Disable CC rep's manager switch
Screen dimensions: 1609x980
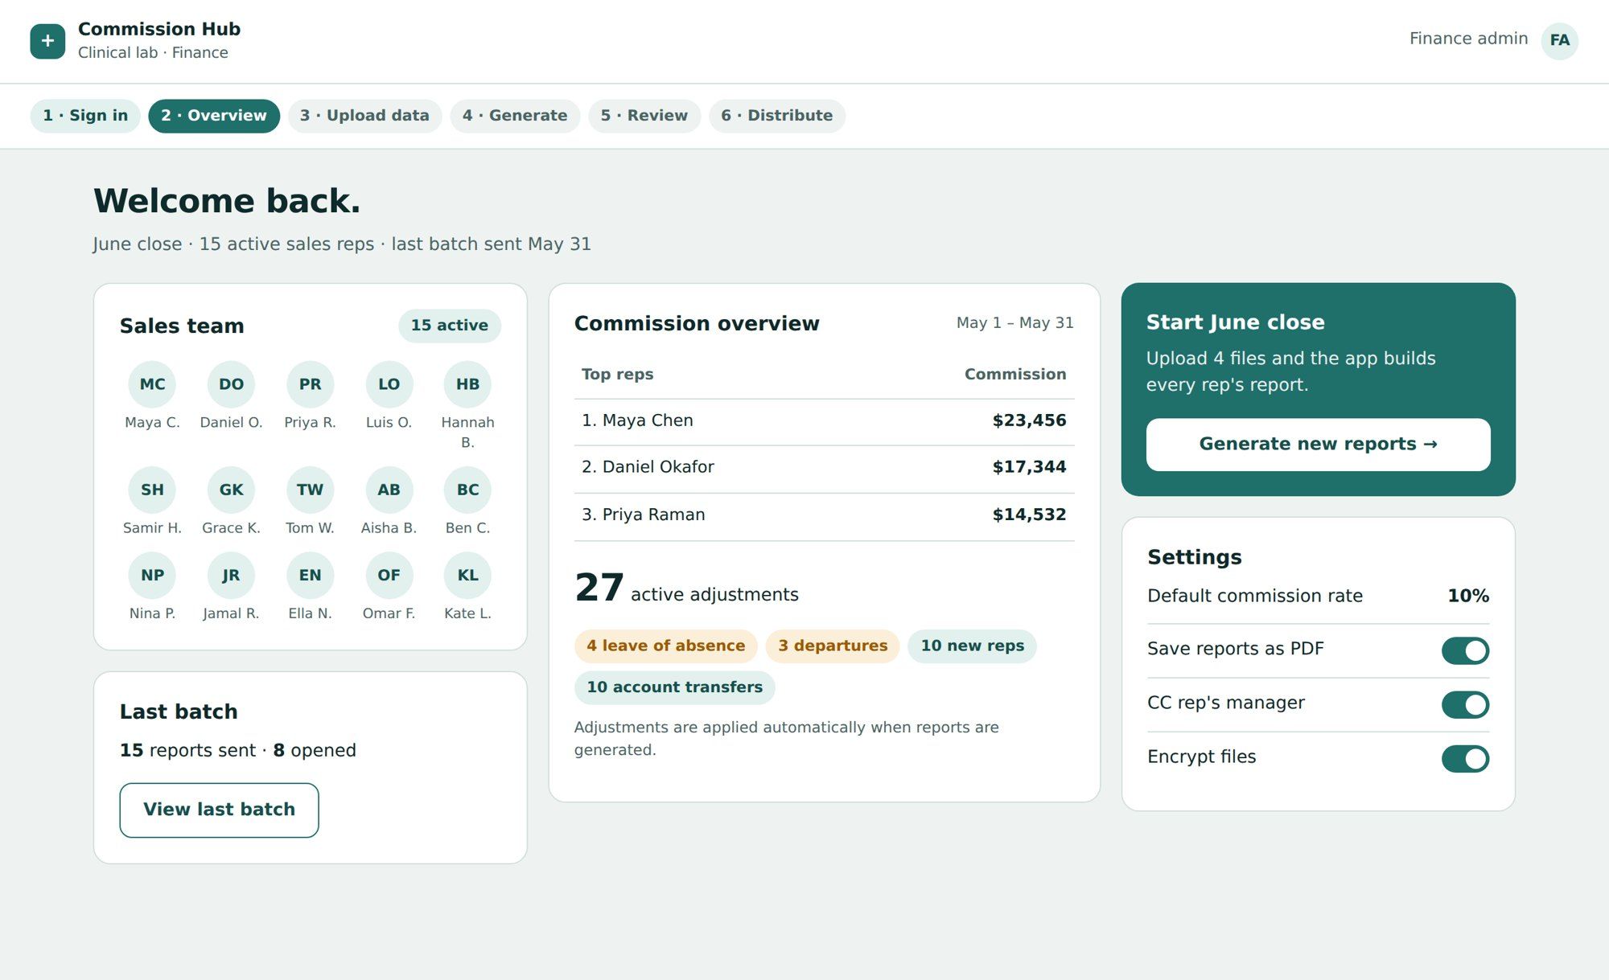pyautogui.click(x=1465, y=704)
